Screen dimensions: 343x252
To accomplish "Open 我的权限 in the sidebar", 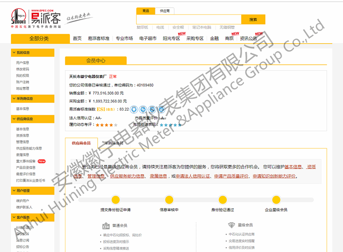I will click(23, 76).
